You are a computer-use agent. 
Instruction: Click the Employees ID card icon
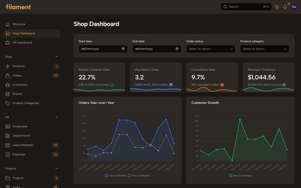pos(8,126)
